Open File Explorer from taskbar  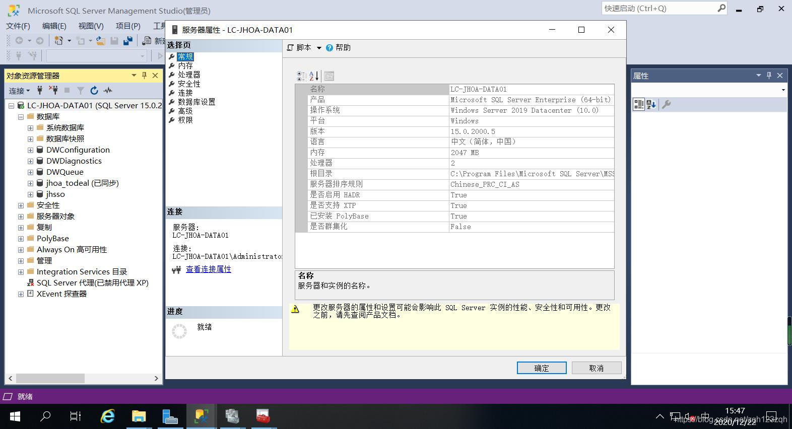(x=139, y=416)
